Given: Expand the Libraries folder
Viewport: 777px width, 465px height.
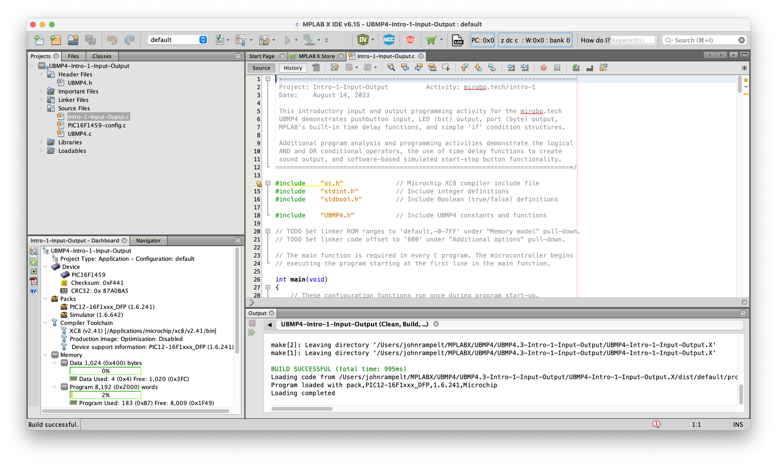Looking at the screenshot, I should [41, 142].
